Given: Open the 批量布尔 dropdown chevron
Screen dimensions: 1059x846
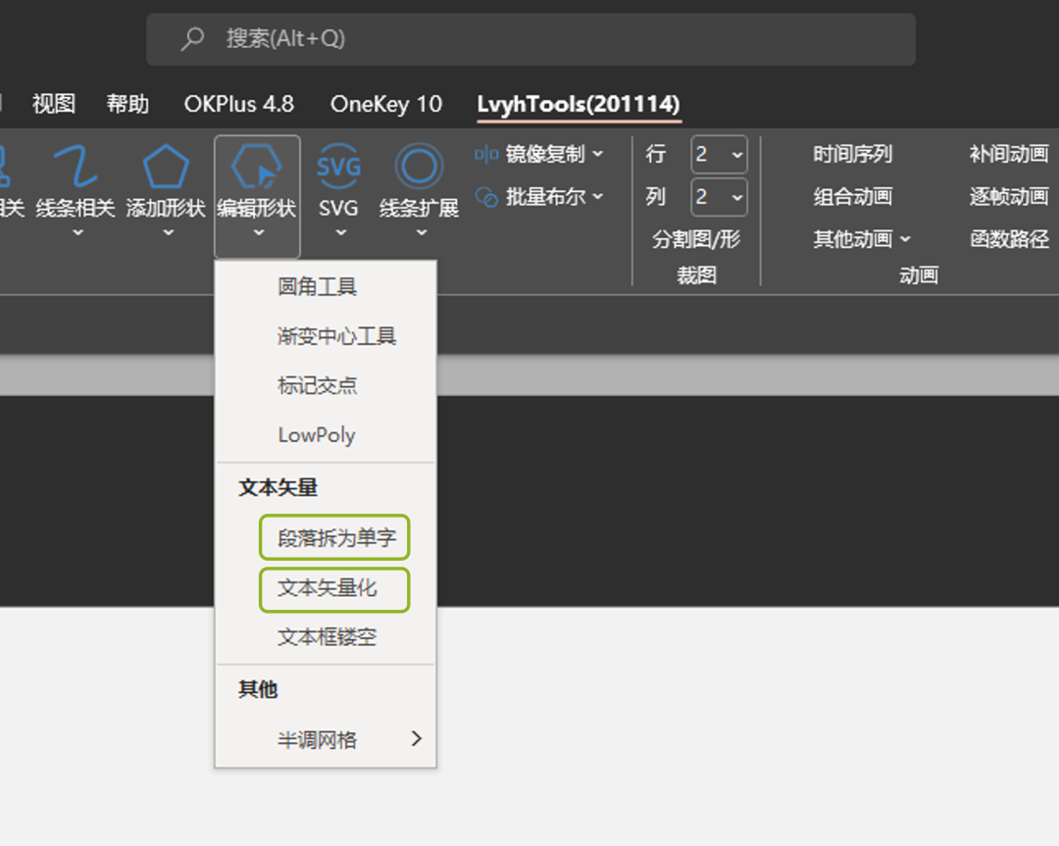Looking at the screenshot, I should click(598, 197).
